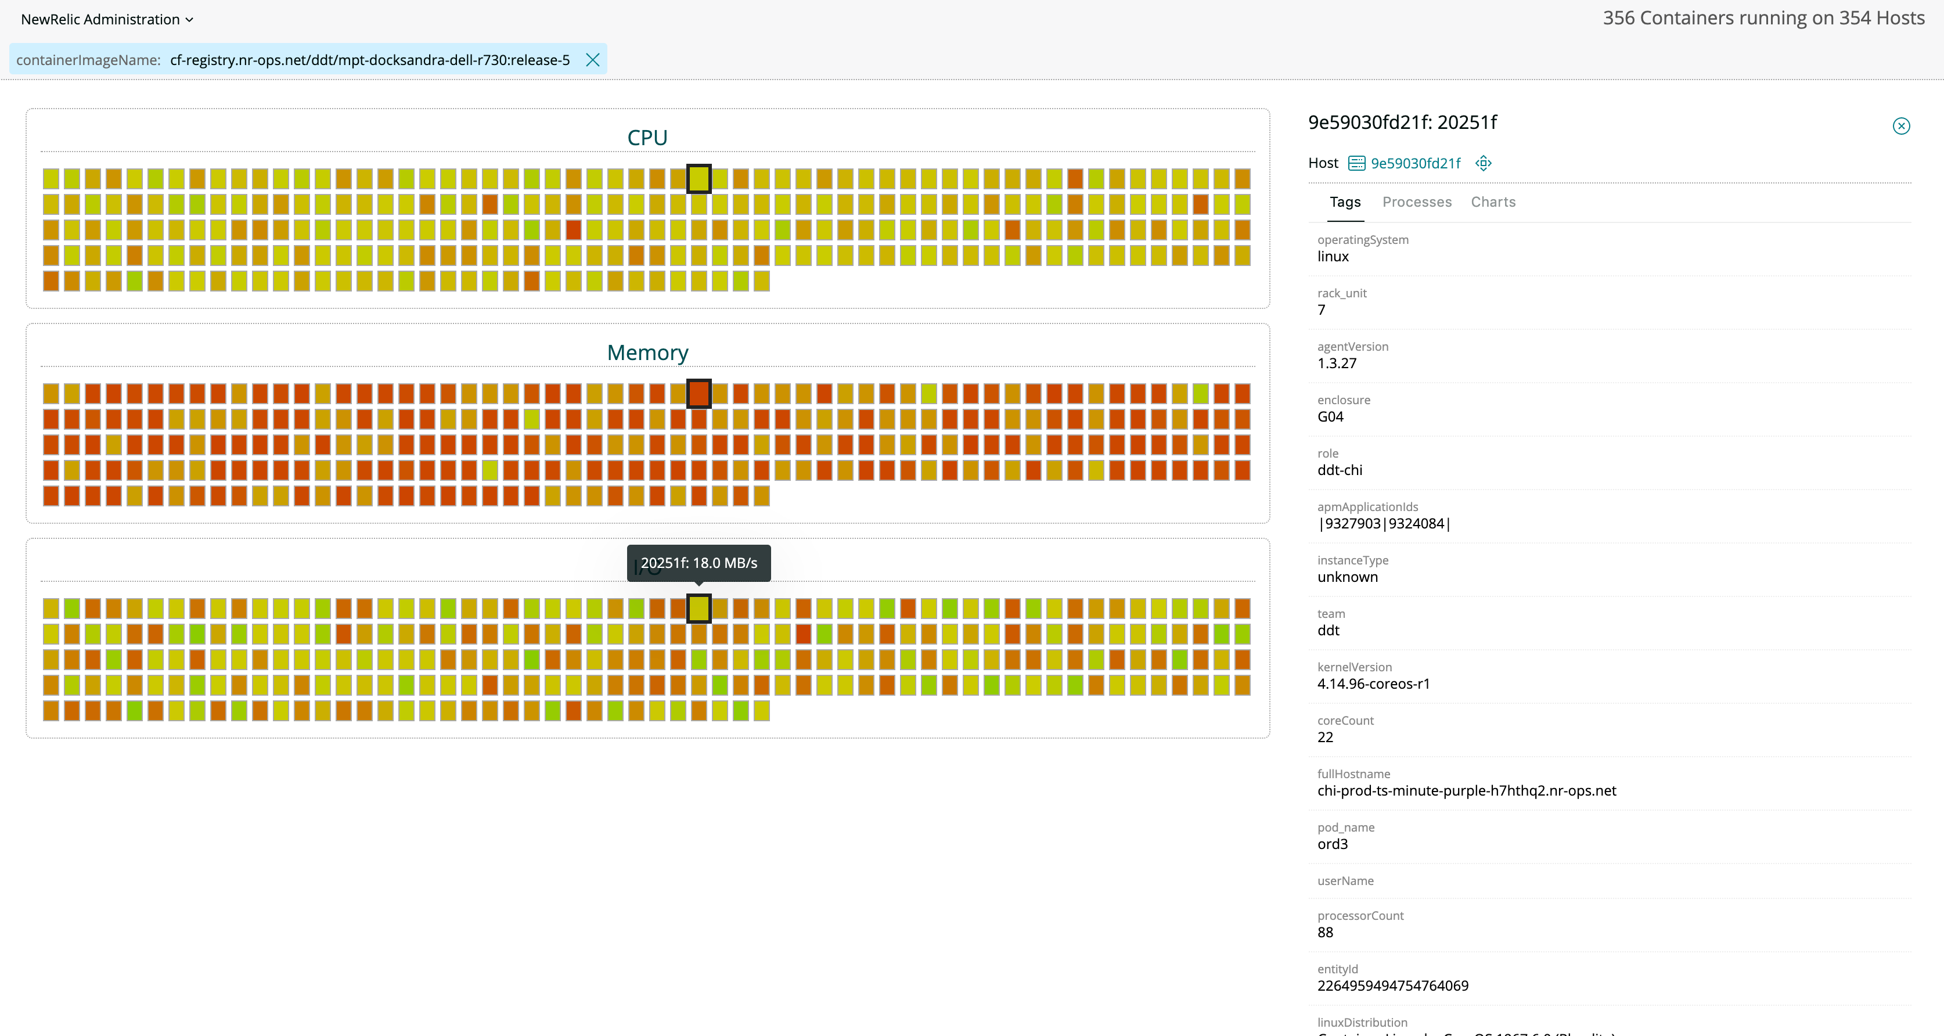
Task: Select the outlined cell in the CPU heatmap
Action: coord(699,179)
